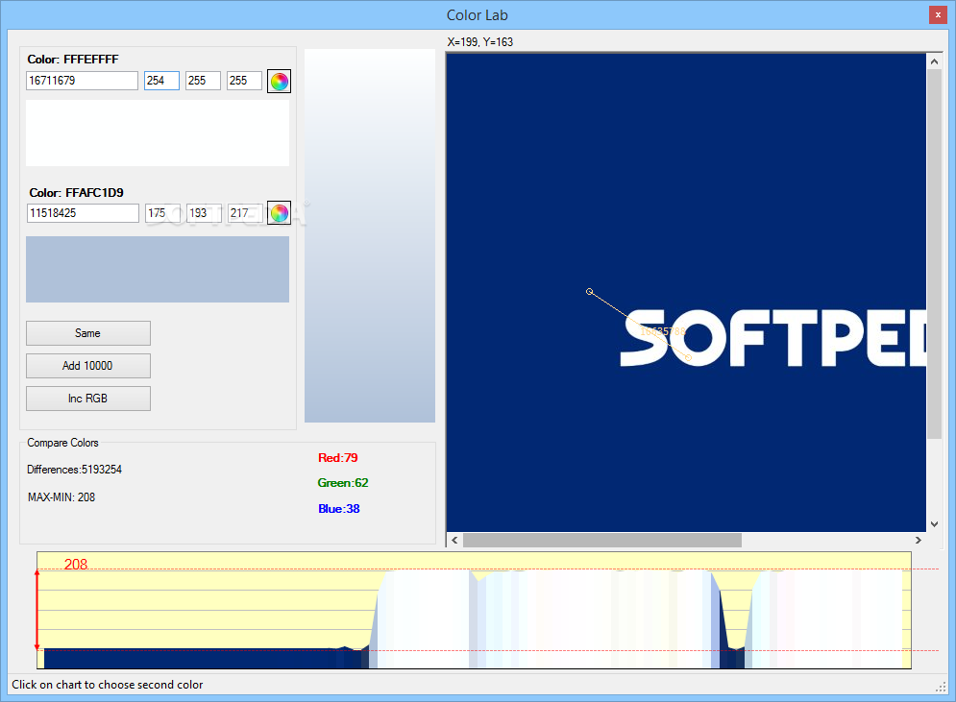Click the Differences:5193254 text
This screenshot has width=956, height=702.
tap(74, 470)
